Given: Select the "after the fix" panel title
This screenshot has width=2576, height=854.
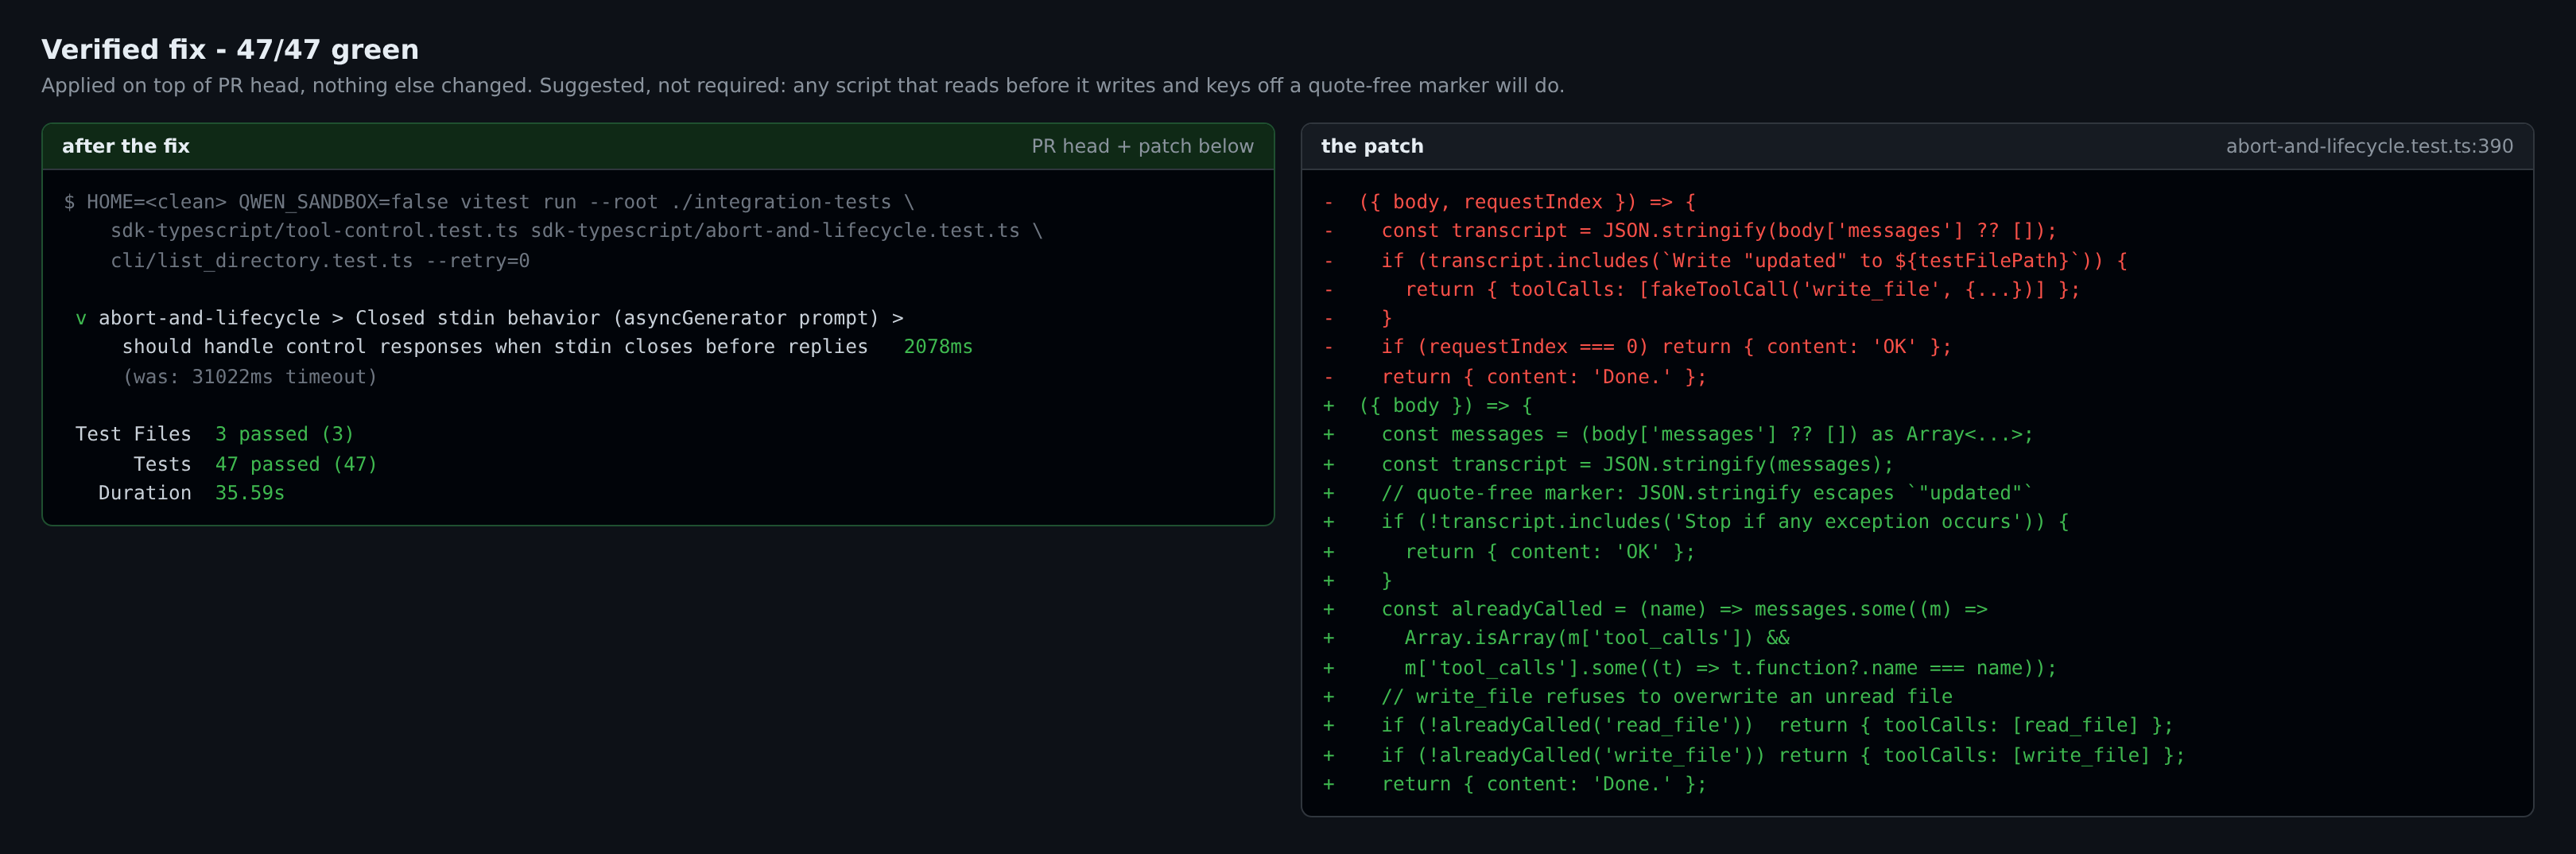Looking at the screenshot, I should pyautogui.click(x=126, y=146).
